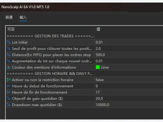
Task: Click the icon beside Augmentation du lot row
Action: click(x=8, y=61)
